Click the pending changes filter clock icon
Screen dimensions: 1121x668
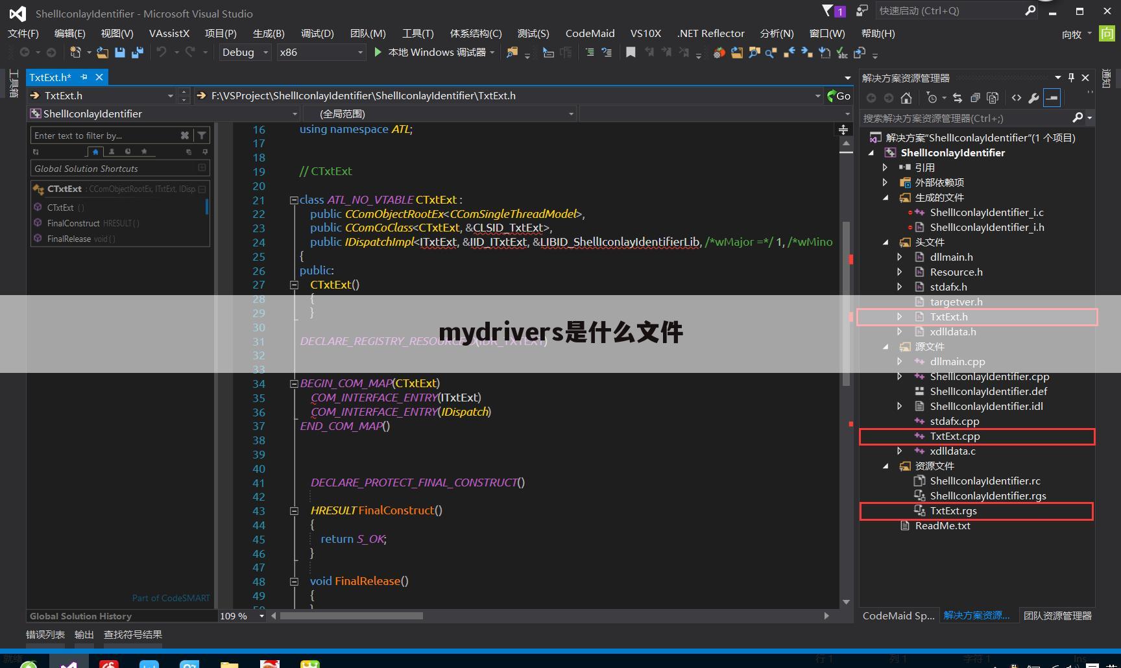click(932, 98)
